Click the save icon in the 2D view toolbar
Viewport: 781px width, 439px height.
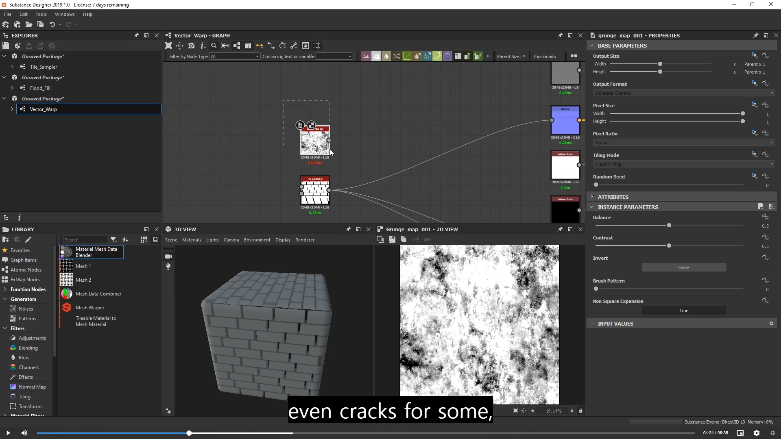pyautogui.click(x=392, y=239)
